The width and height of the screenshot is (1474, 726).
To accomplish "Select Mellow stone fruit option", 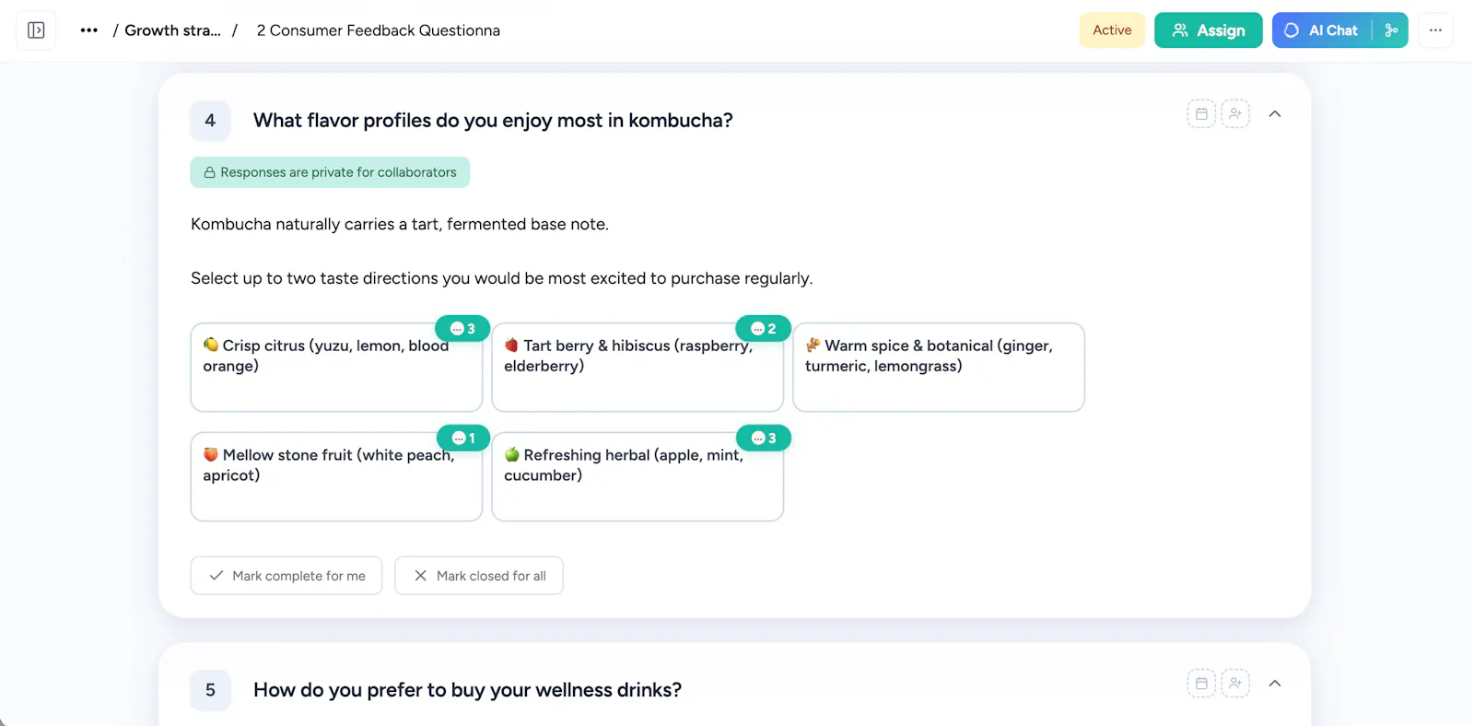I will tap(336, 476).
